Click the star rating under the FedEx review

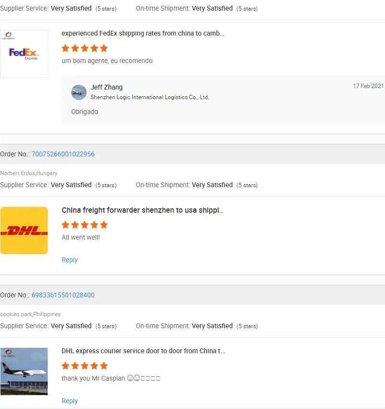(85, 48)
